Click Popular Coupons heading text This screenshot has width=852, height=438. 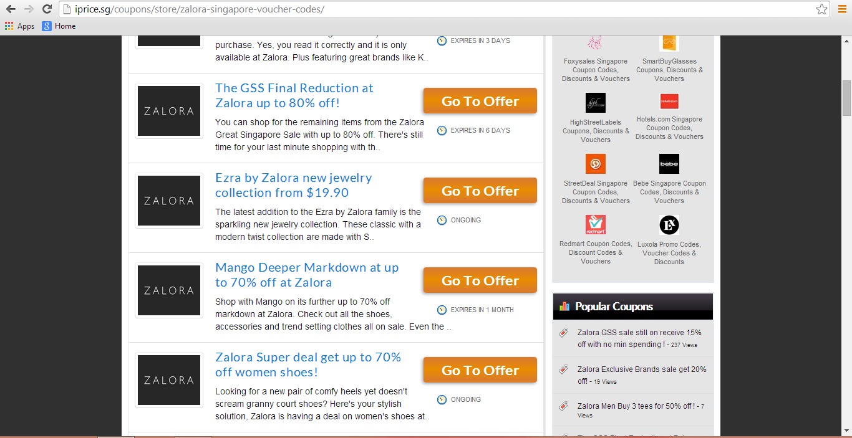(x=614, y=307)
